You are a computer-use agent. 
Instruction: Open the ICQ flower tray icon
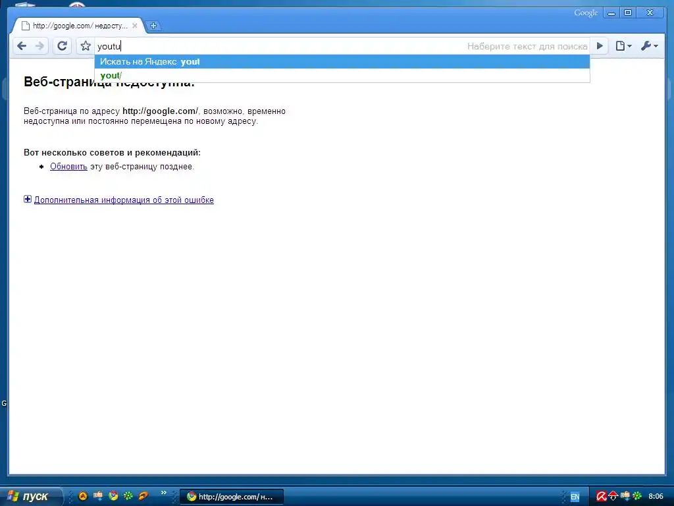pyautogui.click(x=637, y=496)
